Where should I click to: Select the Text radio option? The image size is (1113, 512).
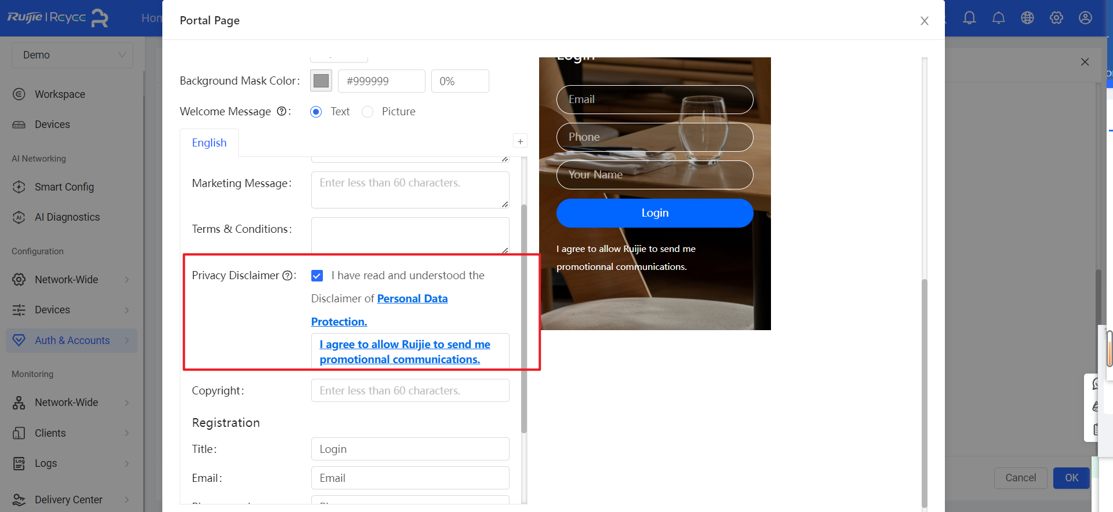(316, 112)
